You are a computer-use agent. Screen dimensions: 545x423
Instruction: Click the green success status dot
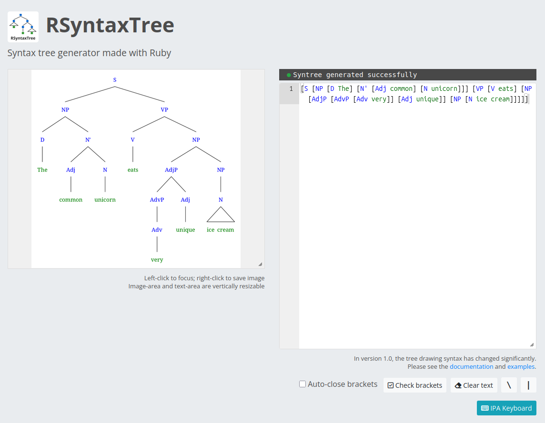[x=289, y=75]
